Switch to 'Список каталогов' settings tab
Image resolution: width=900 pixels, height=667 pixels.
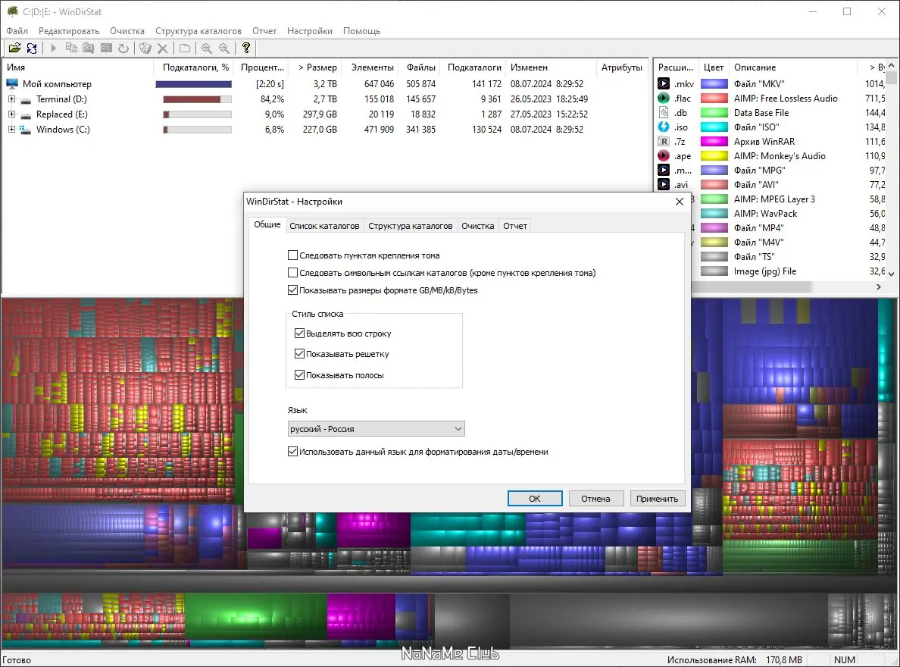tap(324, 226)
